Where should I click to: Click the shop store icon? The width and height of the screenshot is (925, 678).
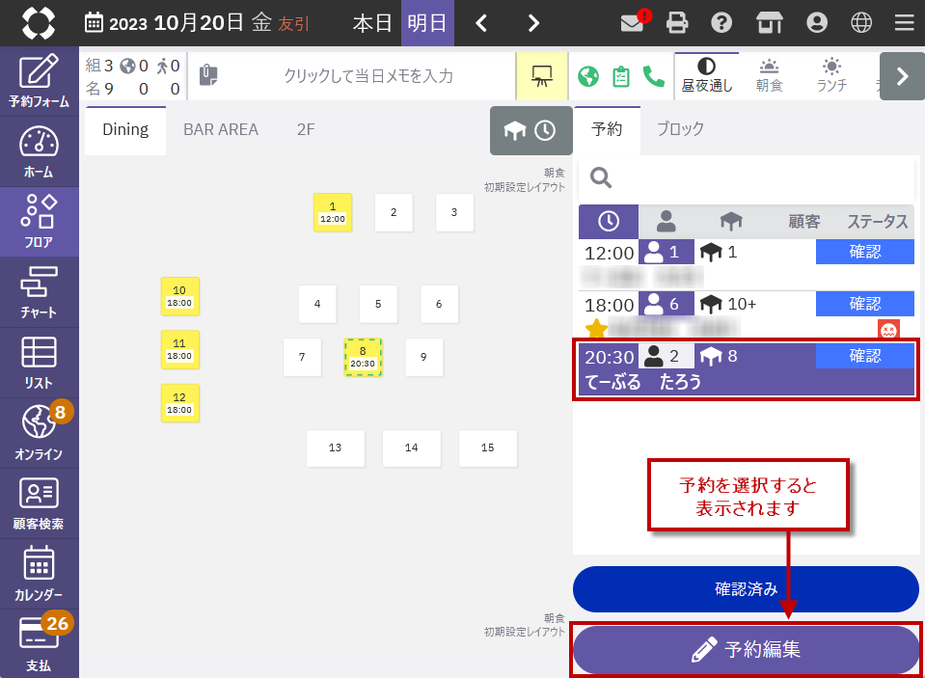(769, 23)
